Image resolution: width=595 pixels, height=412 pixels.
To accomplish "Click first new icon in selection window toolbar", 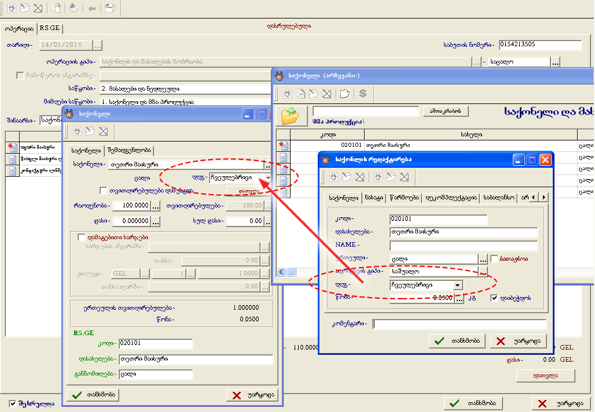I will pos(287,94).
